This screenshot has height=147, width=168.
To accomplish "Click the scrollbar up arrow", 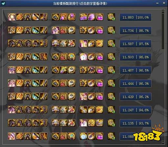I will (x=163, y=11).
